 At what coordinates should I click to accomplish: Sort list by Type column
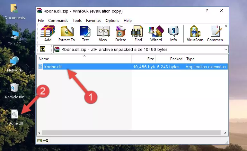point(206,59)
